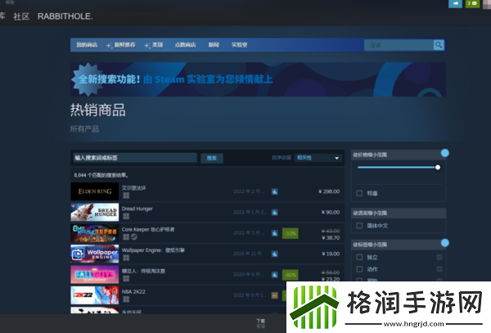This screenshot has height=333, width=491.
Task: Click the Windows platform icon under Dread Hunger
Action: 126,216
